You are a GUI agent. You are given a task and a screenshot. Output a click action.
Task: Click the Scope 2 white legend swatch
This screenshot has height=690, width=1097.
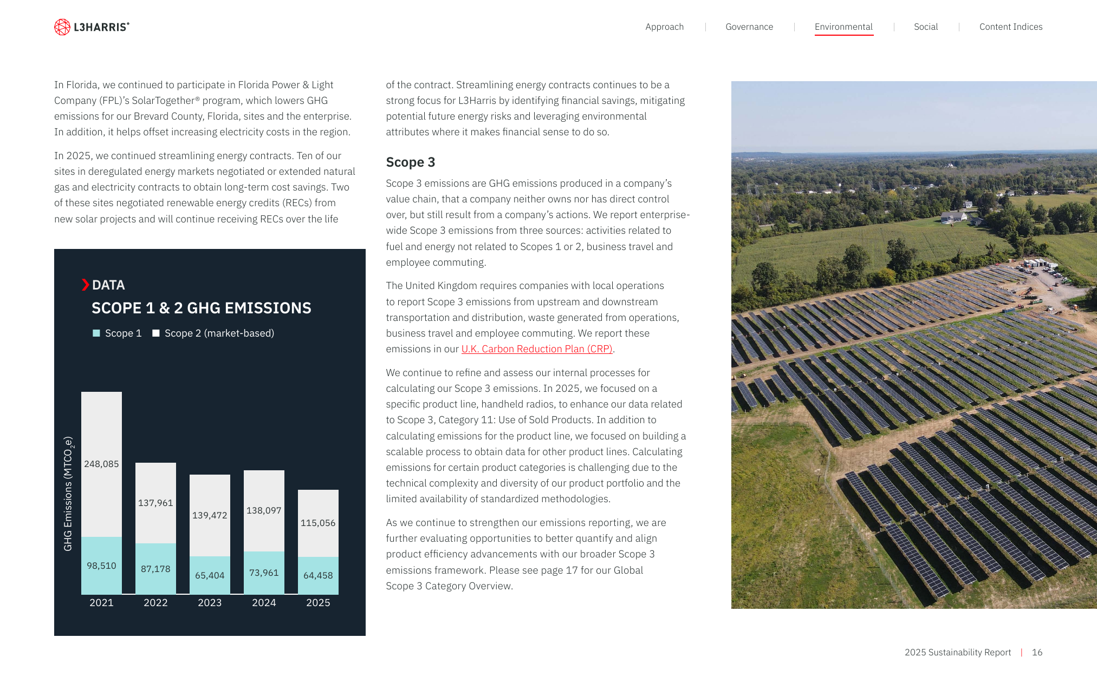click(x=156, y=333)
